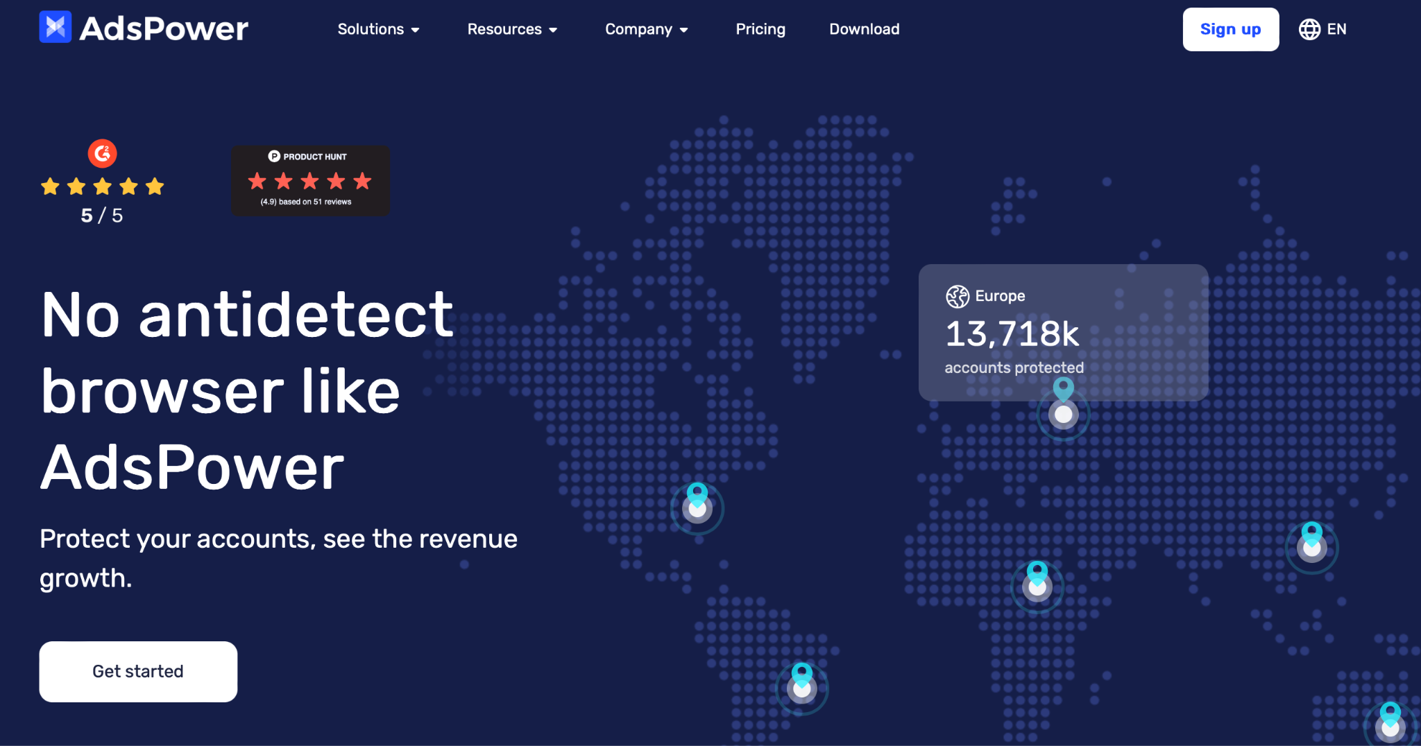Expand the Company dropdown arrow
The width and height of the screenshot is (1421, 746).
click(x=683, y=30)
